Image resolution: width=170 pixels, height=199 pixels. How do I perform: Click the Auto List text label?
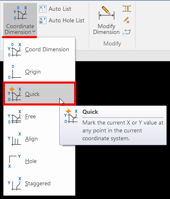pyautogui.click(x=60, y=9)
